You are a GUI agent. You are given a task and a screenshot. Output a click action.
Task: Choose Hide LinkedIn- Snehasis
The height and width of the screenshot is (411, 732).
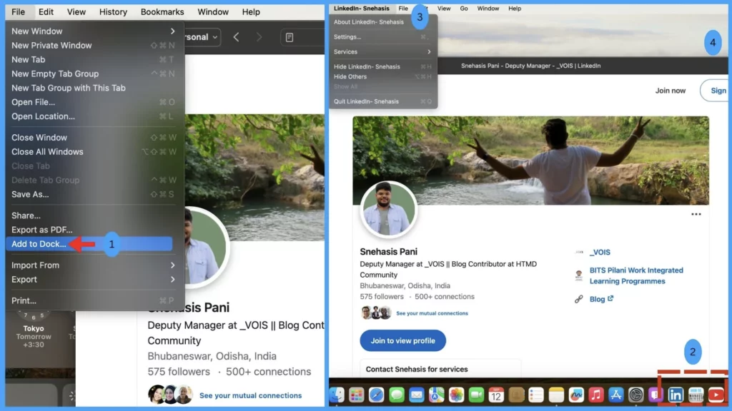click(x=382, y=66)
